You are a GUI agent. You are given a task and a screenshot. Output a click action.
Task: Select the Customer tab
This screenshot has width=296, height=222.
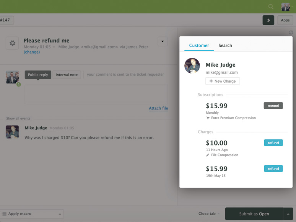[199, 46]
